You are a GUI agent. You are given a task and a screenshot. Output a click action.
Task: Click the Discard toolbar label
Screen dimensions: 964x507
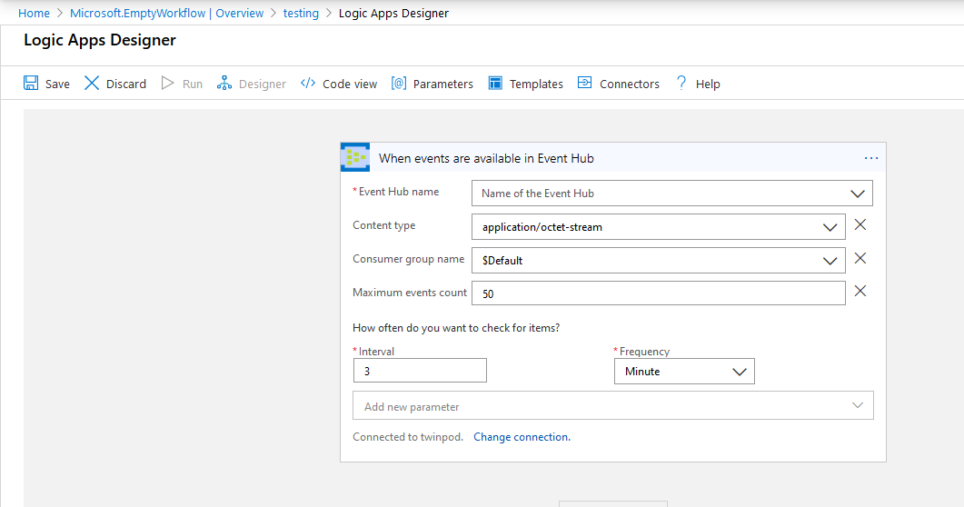[126, 84]
